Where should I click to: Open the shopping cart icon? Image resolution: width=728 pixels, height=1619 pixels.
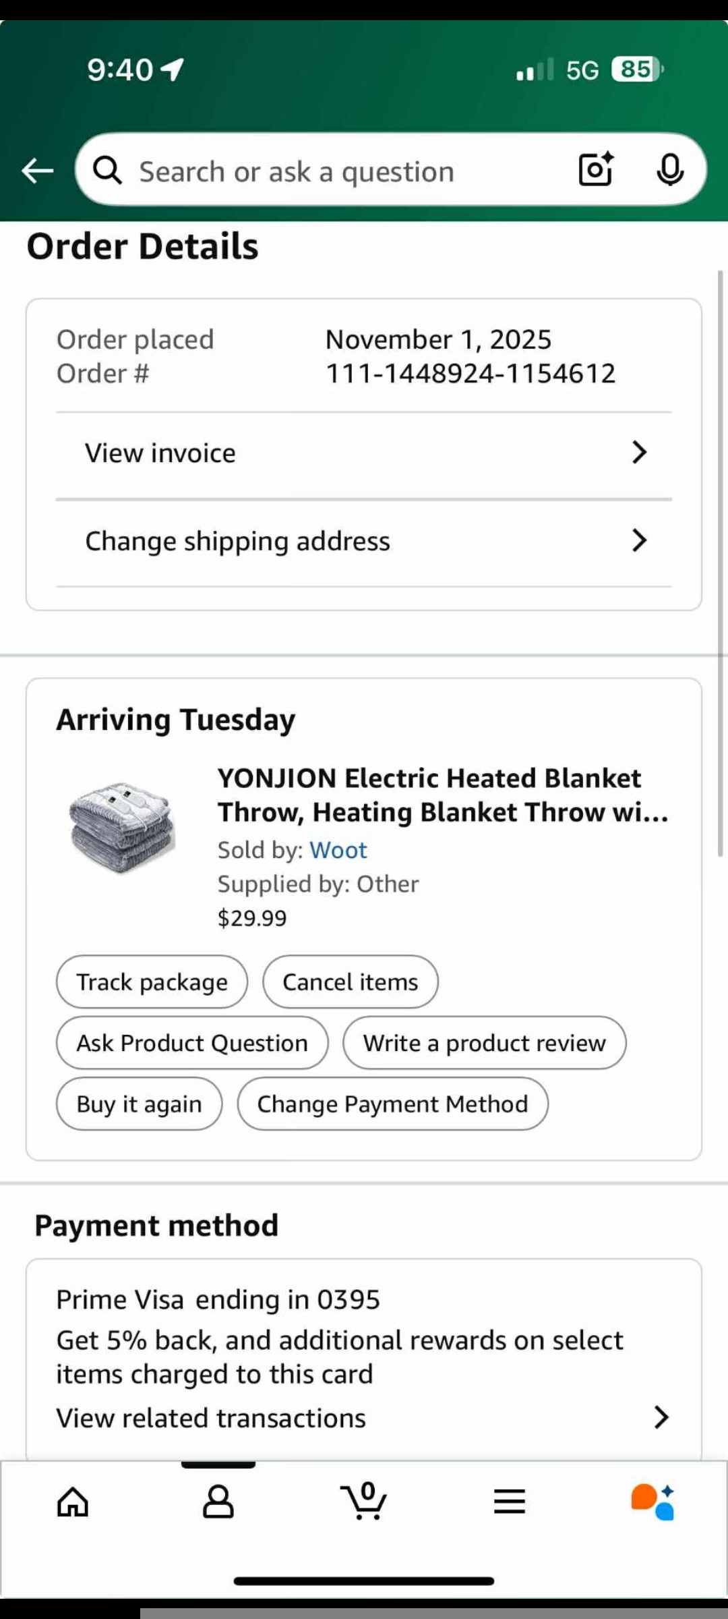363,1501
